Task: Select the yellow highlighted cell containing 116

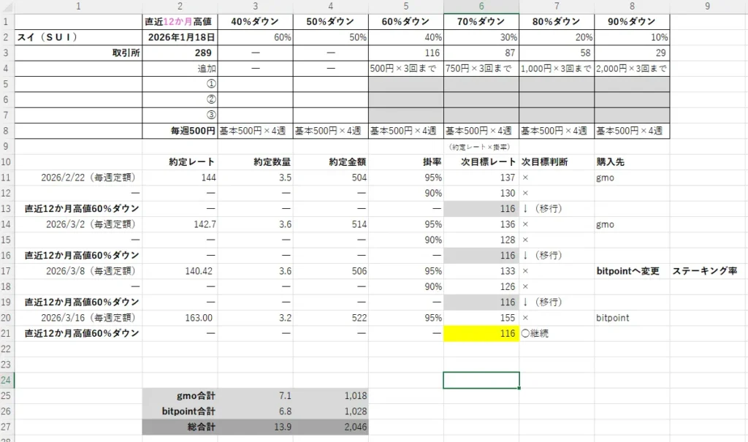Action: [x=481, y=333]
